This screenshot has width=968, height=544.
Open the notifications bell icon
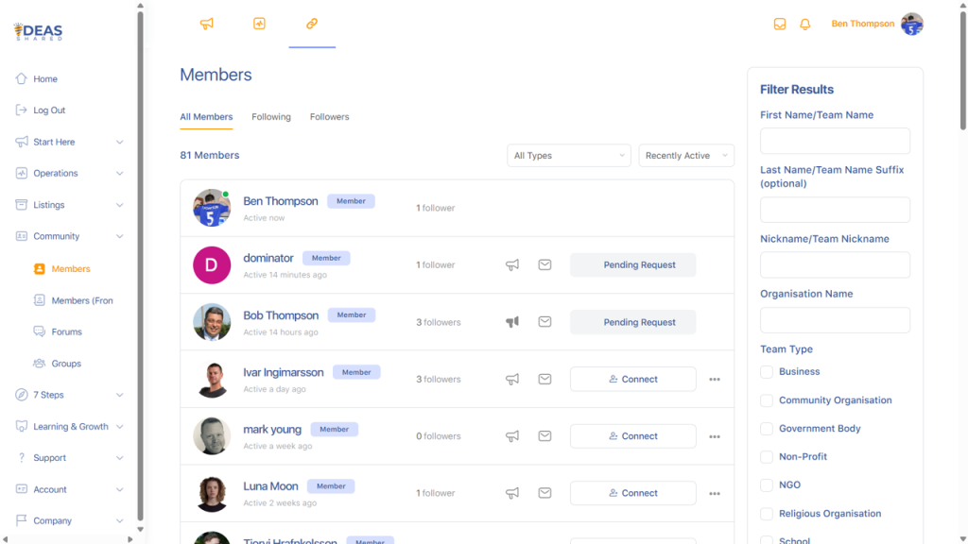point(805,24)
